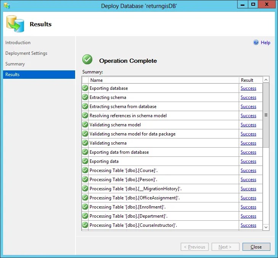Click status icon for Person table row
278x258 pixels.
click(x=85, y=179)
